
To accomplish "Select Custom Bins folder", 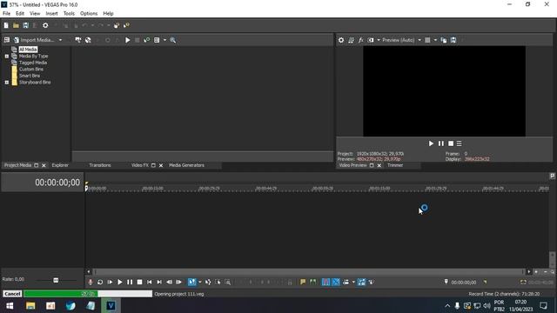I will [x=31, y=70].
